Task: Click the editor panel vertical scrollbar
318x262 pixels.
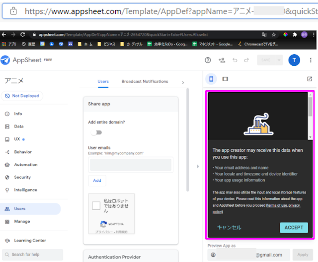Action: pyautogui.click(x=188, y=140)
